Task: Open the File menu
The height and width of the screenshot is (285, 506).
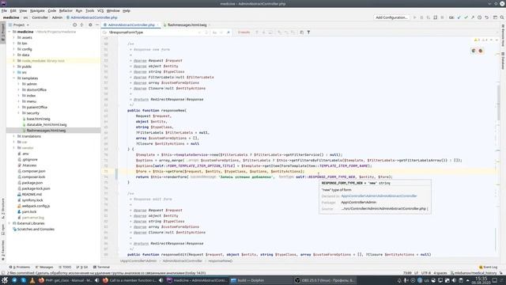Action: pos(4,10)
